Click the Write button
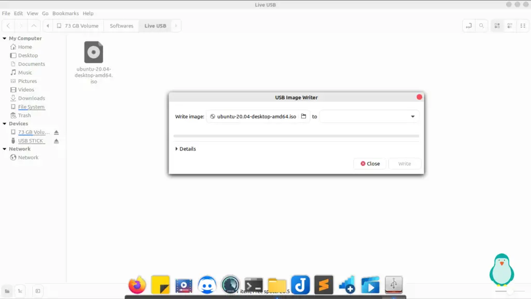 point(404,164)
